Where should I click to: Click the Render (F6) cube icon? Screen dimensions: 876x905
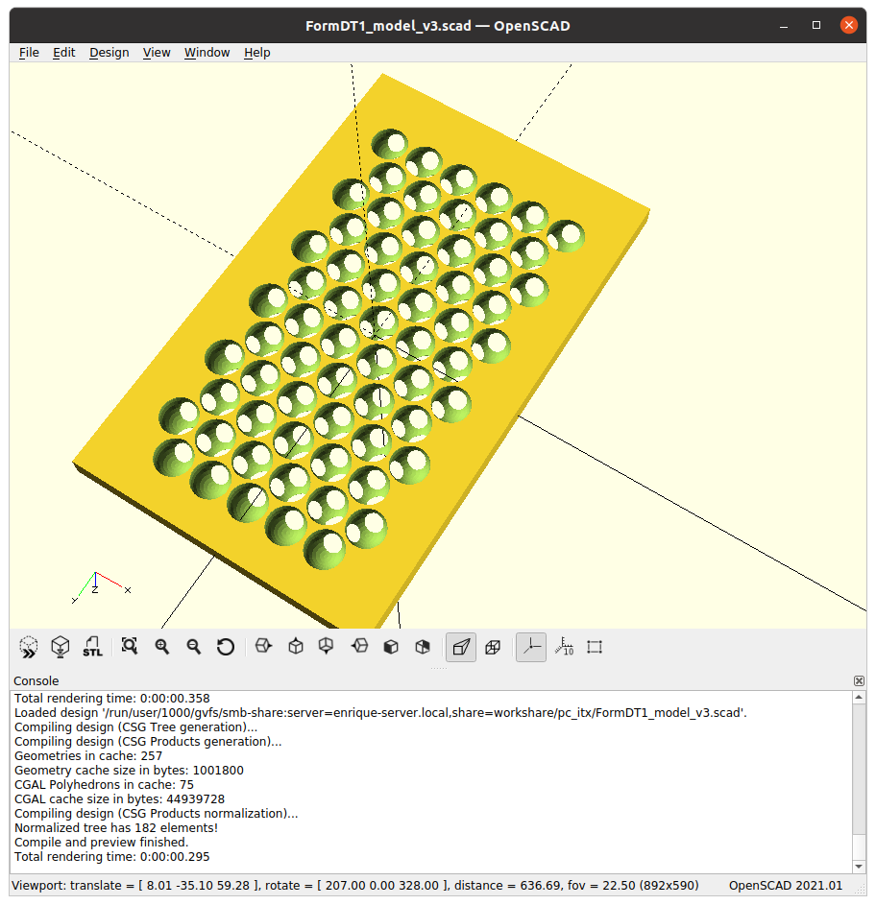pyautogui.click(x=61, y=647)
